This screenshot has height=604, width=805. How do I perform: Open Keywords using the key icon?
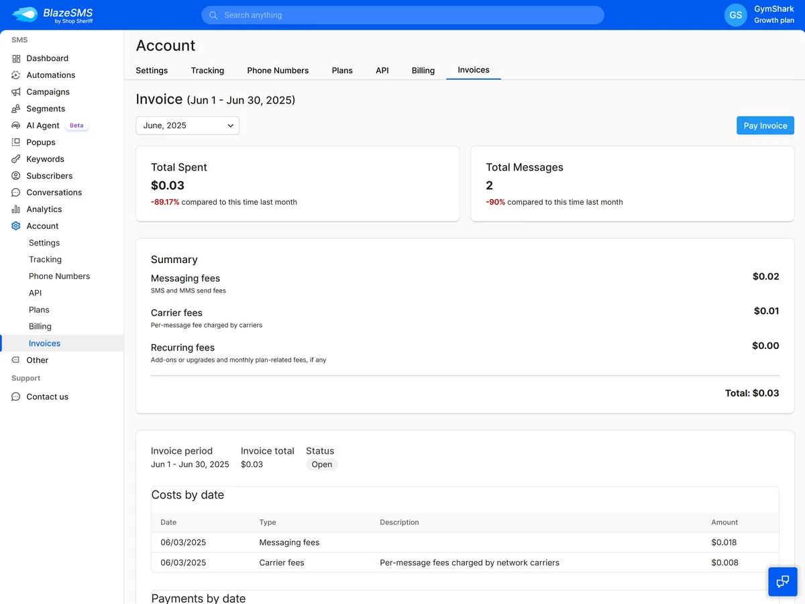click(x=15, y=159)
